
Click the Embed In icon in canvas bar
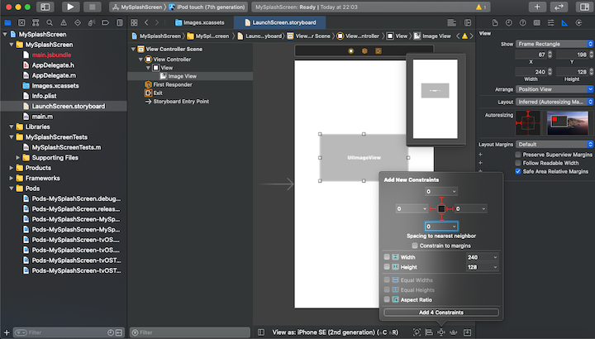click(467, 332)
